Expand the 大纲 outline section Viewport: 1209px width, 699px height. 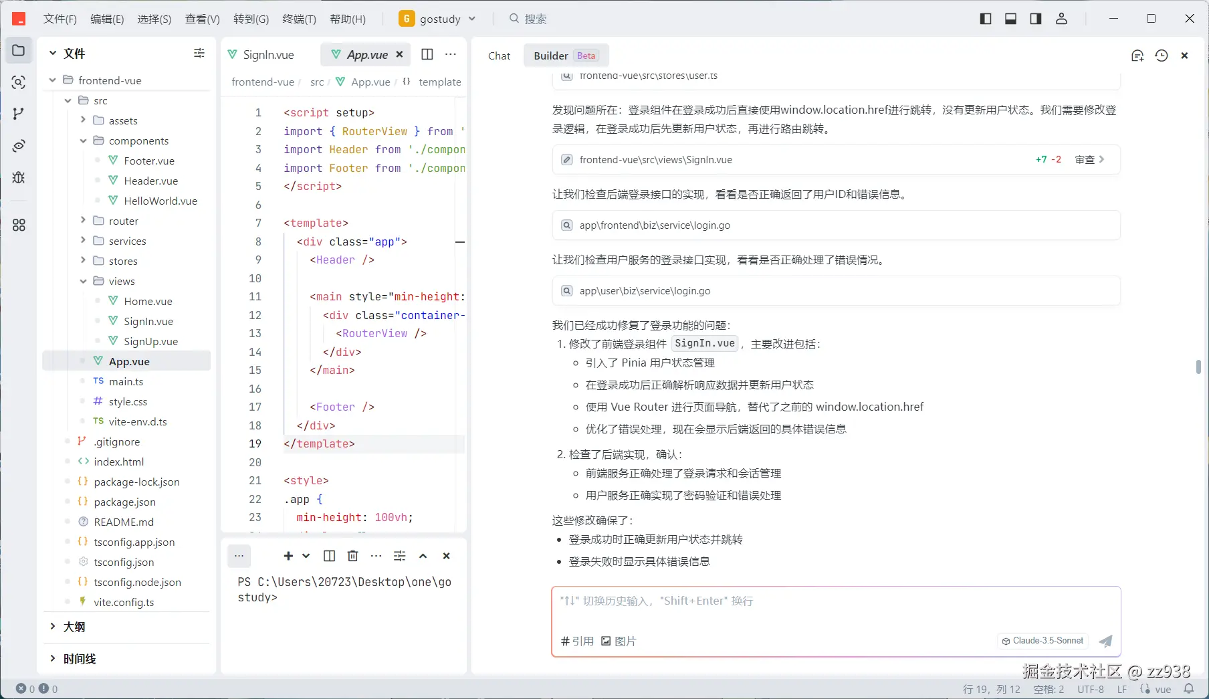tap(53, 627)
